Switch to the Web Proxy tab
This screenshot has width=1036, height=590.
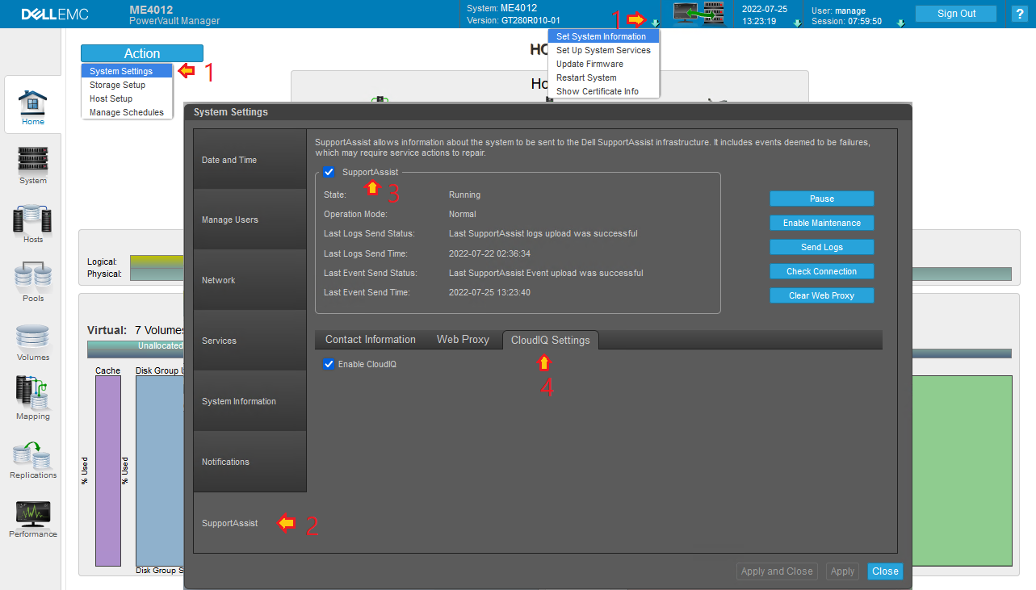[x=463, y=339]
